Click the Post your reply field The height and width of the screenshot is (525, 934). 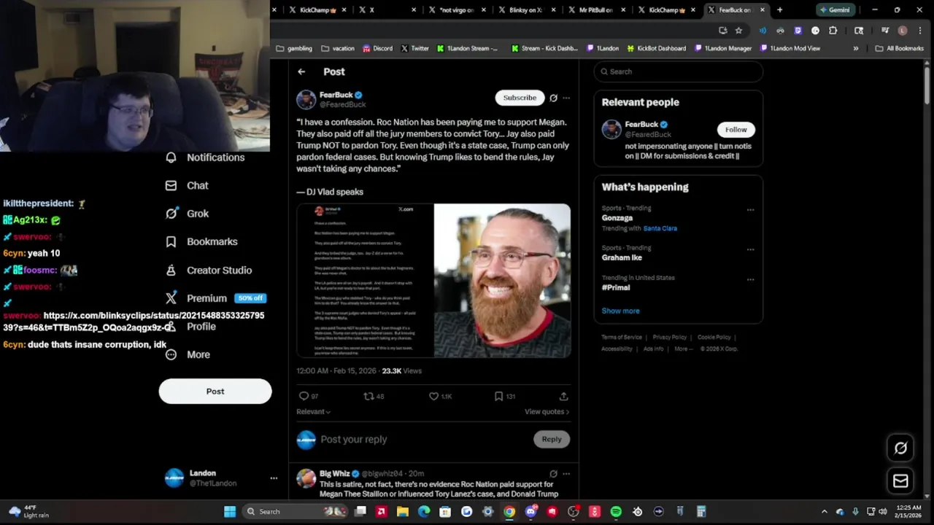[423, 440]
